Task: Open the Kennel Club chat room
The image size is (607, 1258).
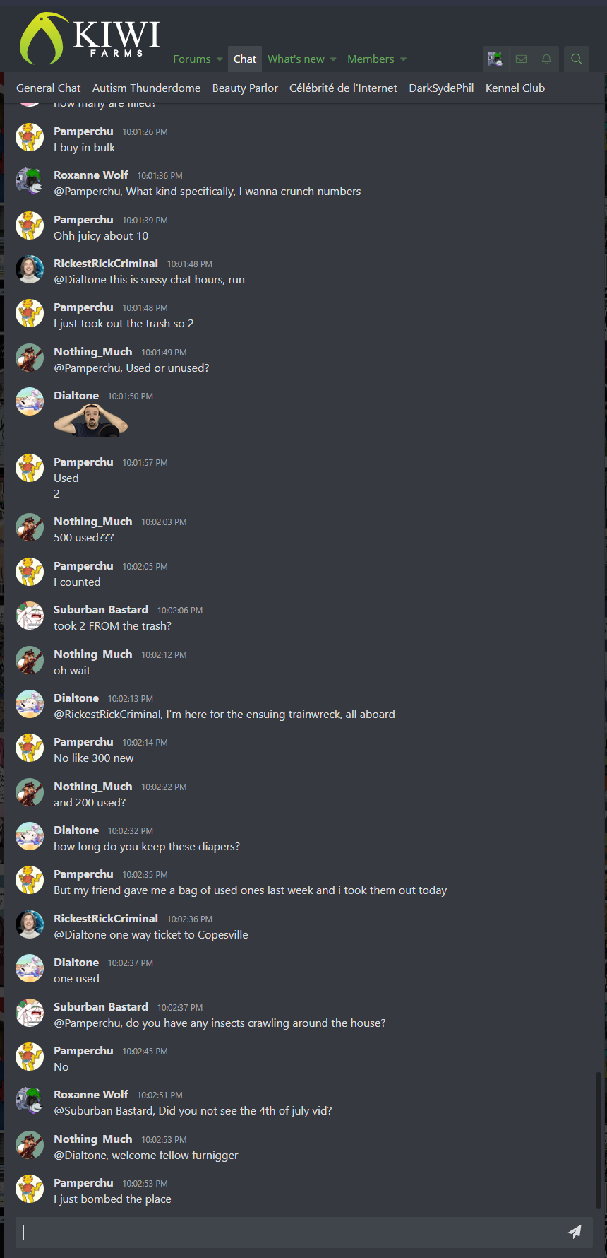Action: [515, 88]
